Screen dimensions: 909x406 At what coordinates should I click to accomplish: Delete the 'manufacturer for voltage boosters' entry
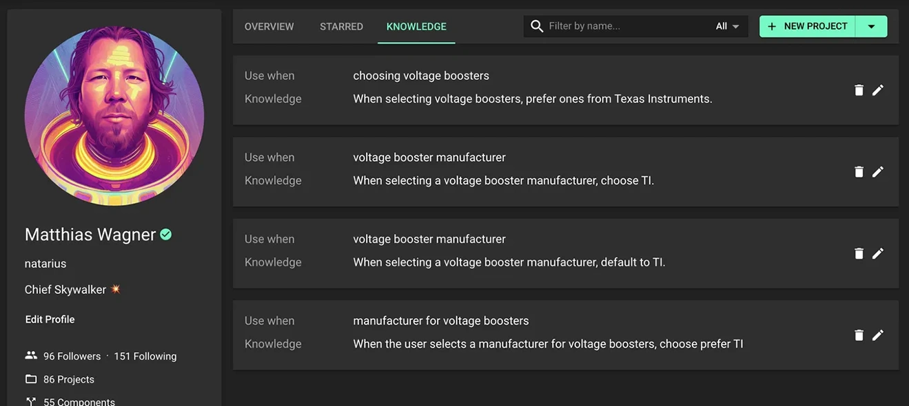pyautogui.click(x=859, y=335)
